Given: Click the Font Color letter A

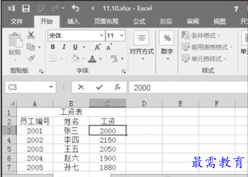Looking at the screenshot, I should (x=92, y=59).
